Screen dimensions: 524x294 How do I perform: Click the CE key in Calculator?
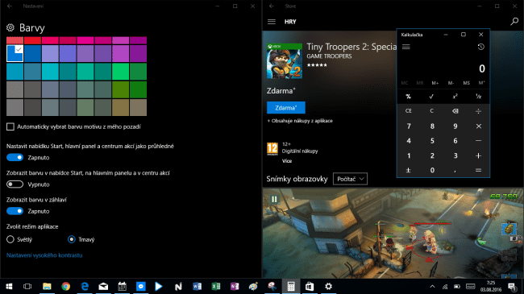click(409, 111)
